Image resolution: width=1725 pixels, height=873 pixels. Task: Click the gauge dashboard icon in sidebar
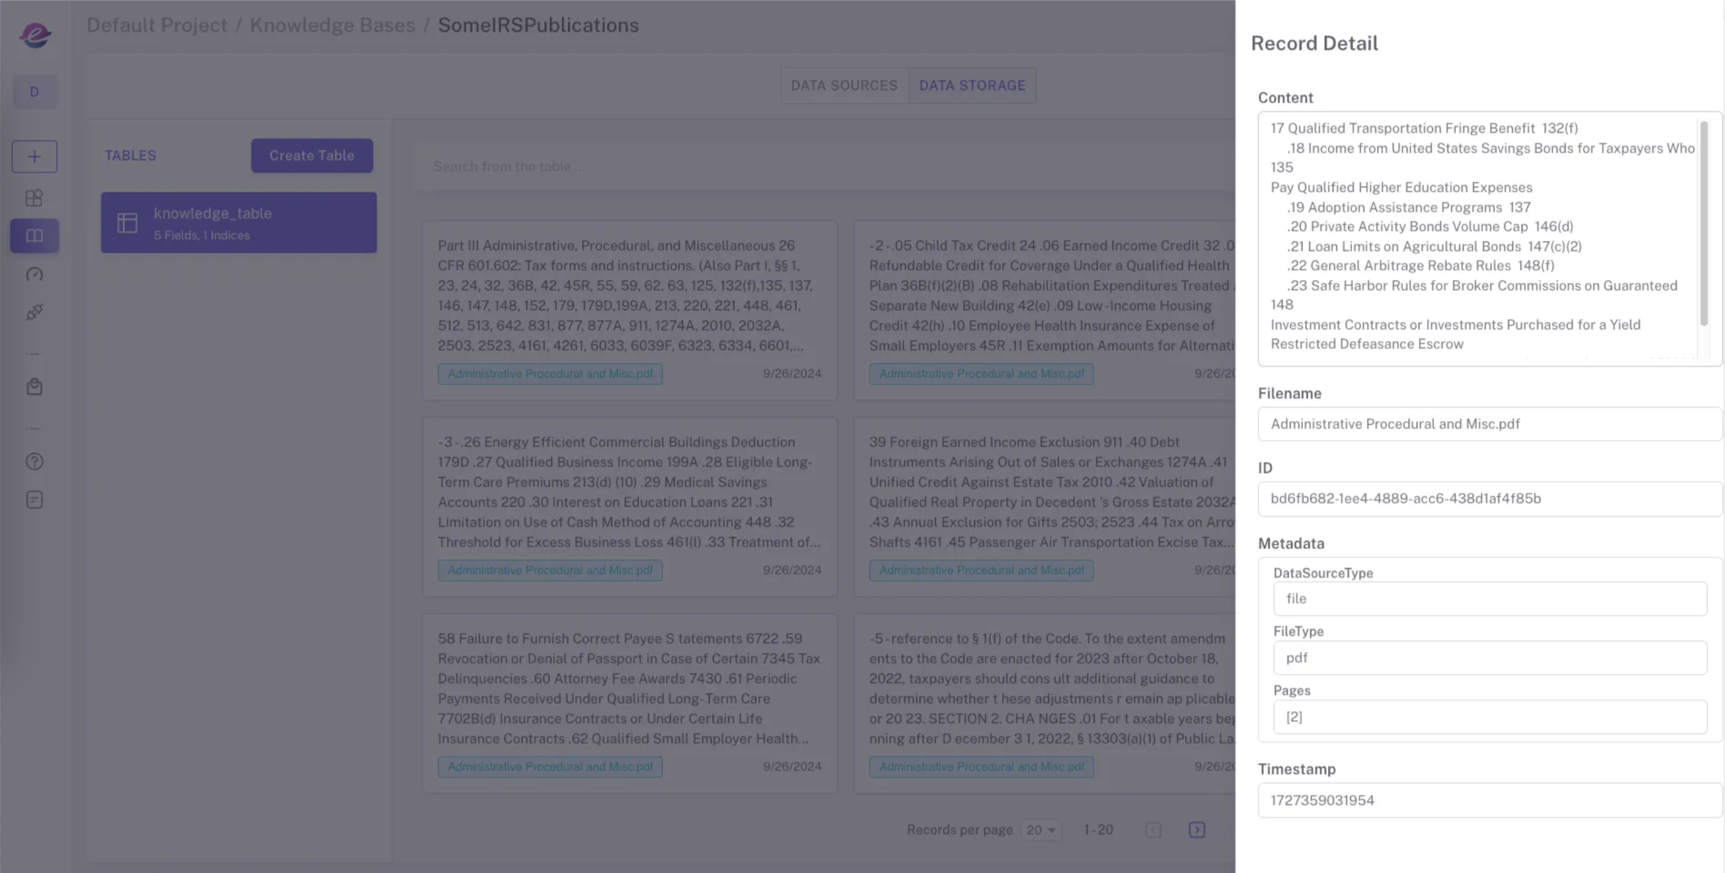[x=34, y=274]
